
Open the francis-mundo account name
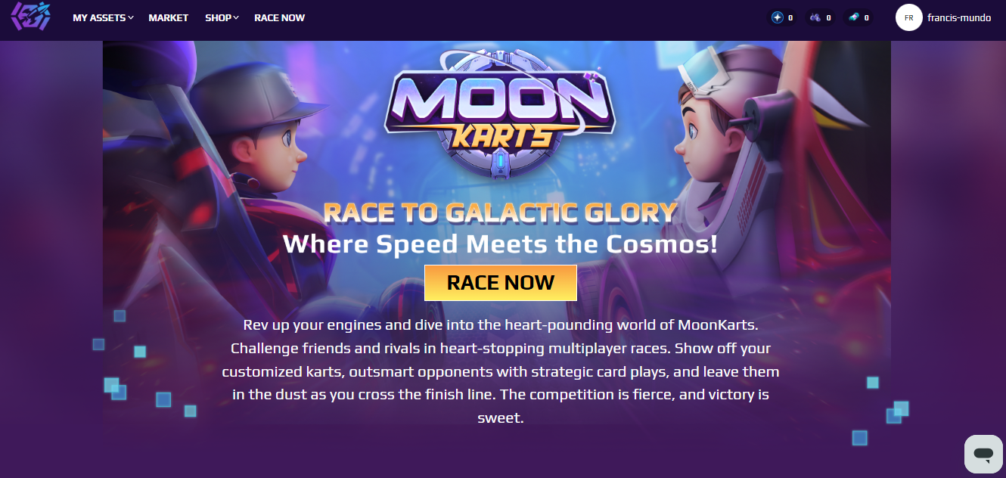[x=959, y=17]
